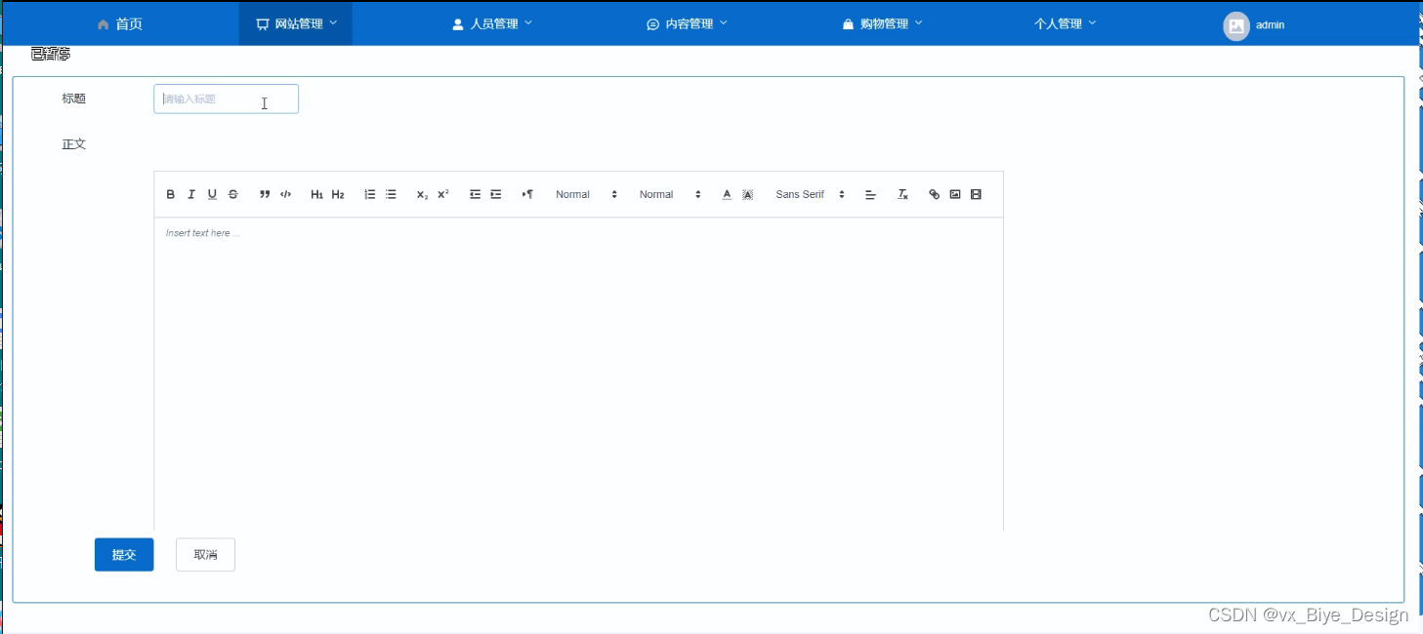
Task: Apply Heading 1 style
Action: (x=316, y=194)
